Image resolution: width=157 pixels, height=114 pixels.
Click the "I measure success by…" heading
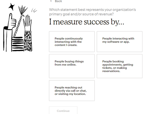[86, 22]
